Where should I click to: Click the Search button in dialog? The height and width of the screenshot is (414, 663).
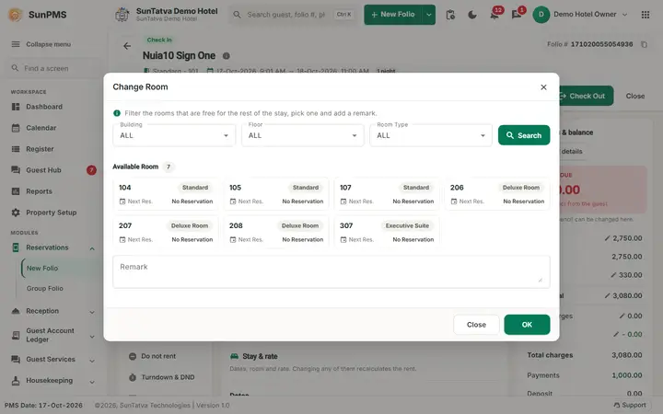click(524, 135)
